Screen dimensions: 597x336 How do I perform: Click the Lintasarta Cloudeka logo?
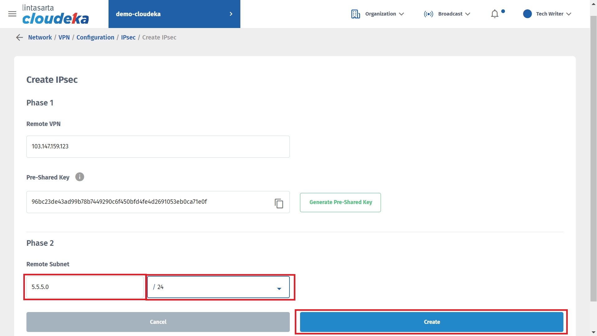(55, 14)
